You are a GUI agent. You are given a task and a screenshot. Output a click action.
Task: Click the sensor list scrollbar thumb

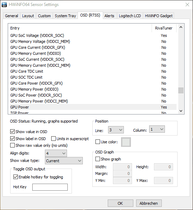(181, 90)
